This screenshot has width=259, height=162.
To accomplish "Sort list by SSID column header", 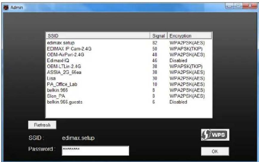I will [x=98, y=36].
